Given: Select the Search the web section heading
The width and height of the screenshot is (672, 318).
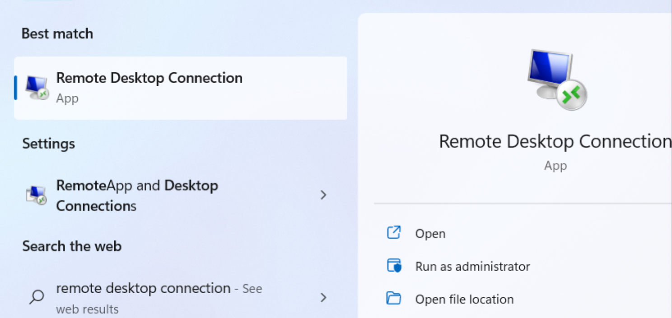Looking at the screenshot, I should pyautogui.click(x=71, y=246).
